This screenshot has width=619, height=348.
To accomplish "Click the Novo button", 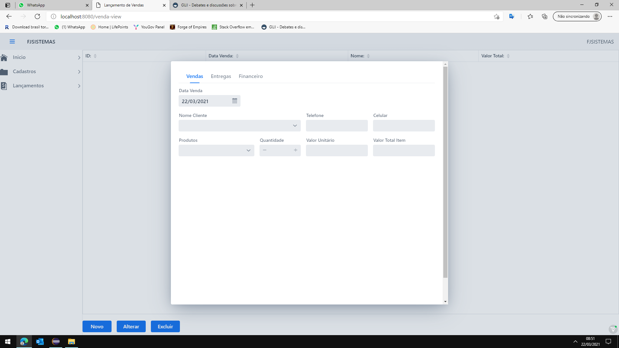I will (x=97, y=326).
